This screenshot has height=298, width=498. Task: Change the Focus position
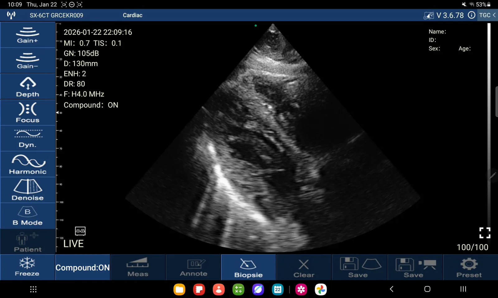(x=28, y=112)
